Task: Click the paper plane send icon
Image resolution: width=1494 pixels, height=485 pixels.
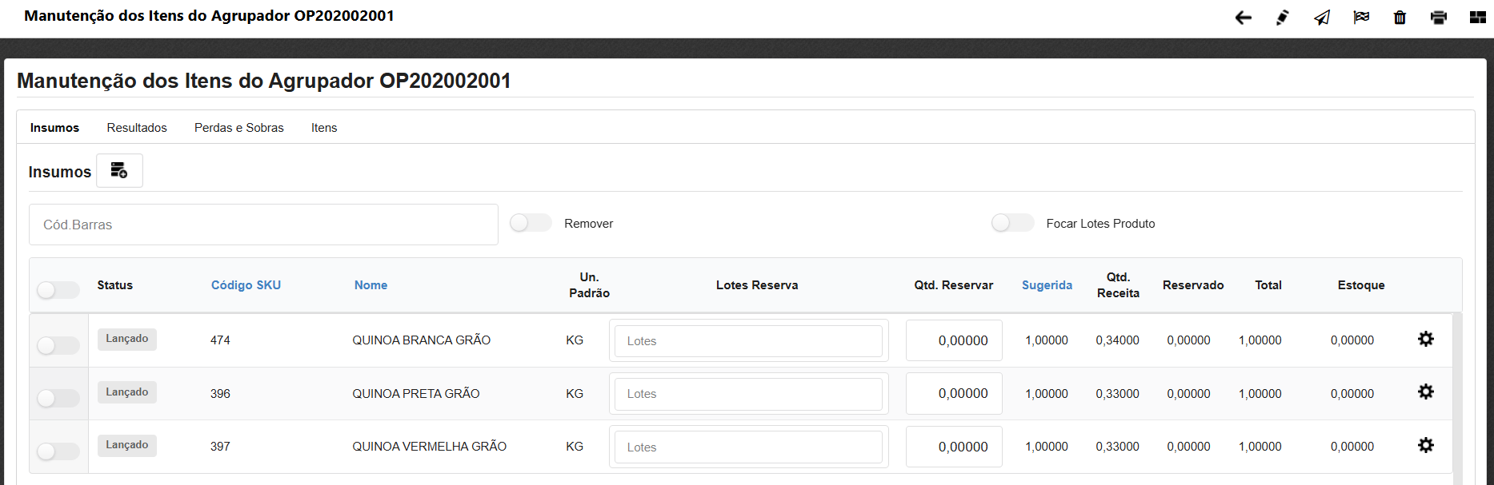Action: click(1321, 18)
